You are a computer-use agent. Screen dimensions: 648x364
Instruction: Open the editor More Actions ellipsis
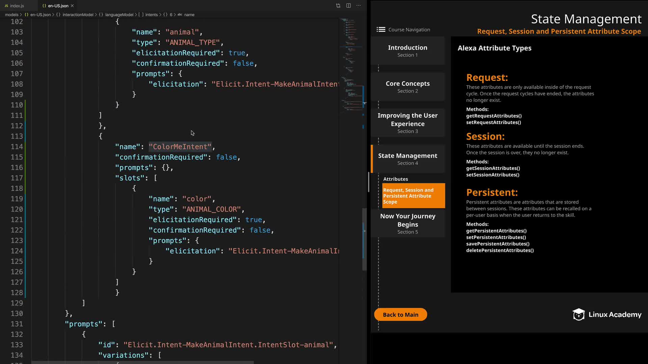[x=358, y=6]
